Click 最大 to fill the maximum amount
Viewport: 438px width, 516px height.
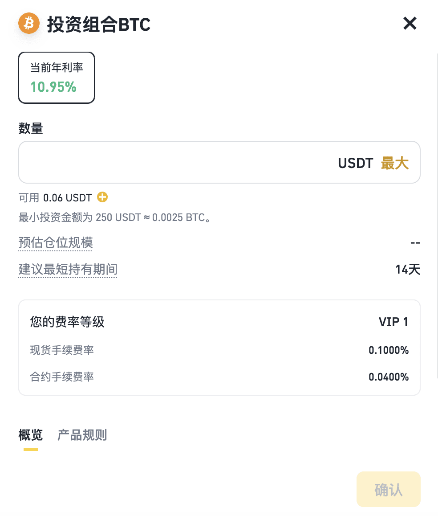394,163
